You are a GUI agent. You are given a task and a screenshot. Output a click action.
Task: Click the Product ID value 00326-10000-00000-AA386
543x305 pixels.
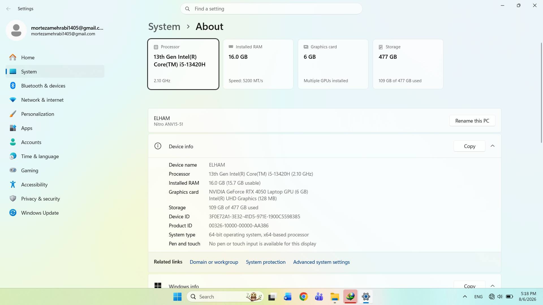(x=238, y=226)
